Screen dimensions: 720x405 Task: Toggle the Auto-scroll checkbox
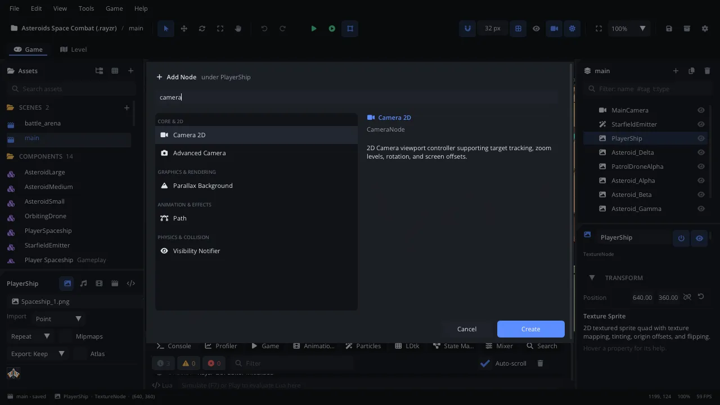point(485,363)
